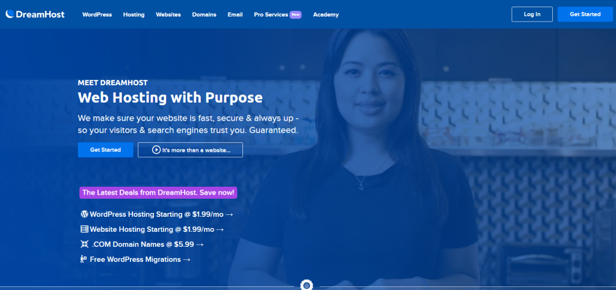Click the hero Get Started button
The height and width of the screenshot is (290, 616).
click(x=105, y=150)
